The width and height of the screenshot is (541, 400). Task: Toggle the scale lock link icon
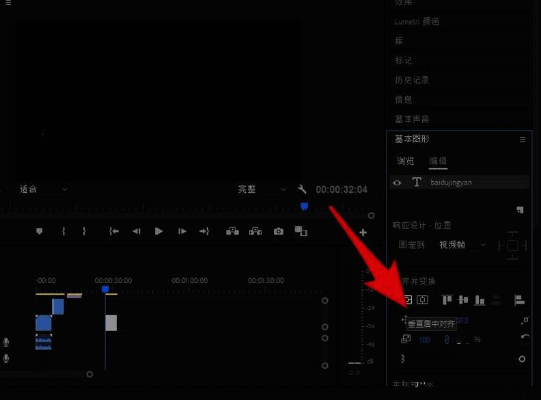(x=447, y=339)
